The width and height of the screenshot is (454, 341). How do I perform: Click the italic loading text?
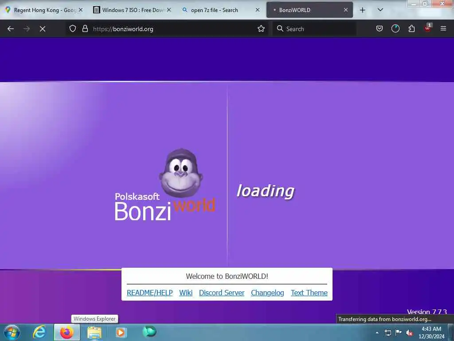(266, 191)
